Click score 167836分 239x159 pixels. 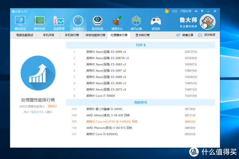[x=191, y=58]
